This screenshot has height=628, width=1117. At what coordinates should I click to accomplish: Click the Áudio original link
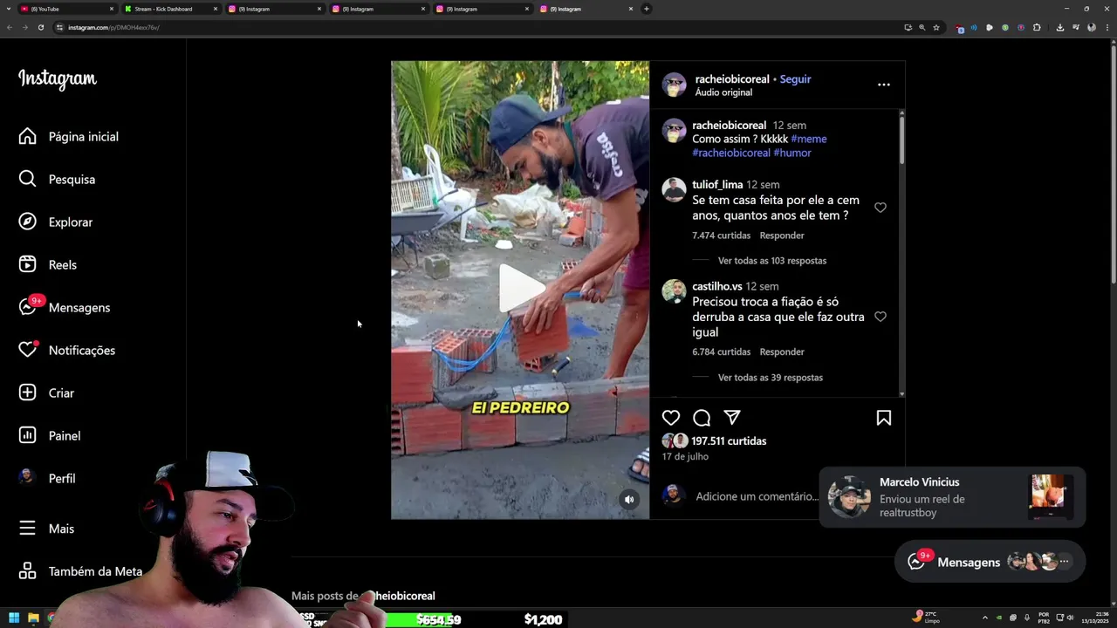tap(723, 92)
